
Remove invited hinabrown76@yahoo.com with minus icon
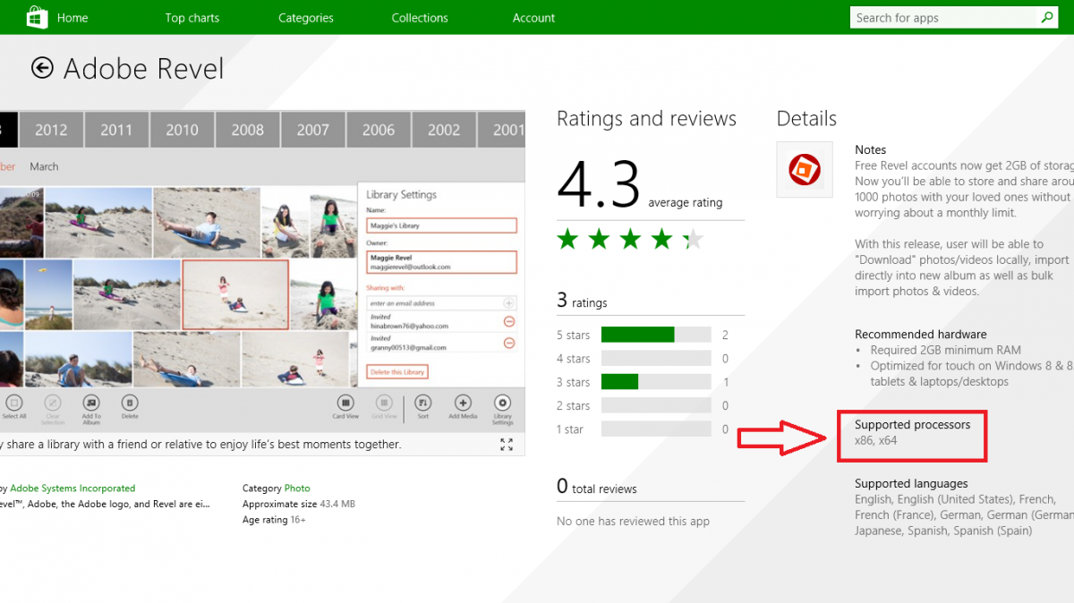pyautogui.click(x=509, y=321)
